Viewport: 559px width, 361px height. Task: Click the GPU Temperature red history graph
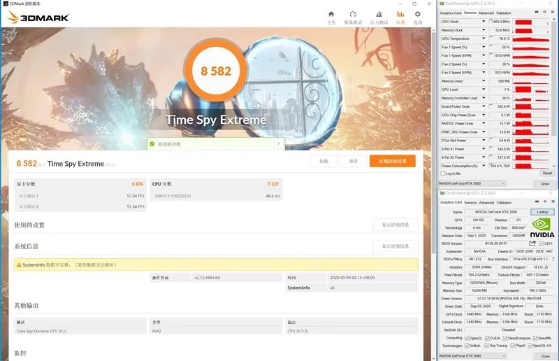531,38
